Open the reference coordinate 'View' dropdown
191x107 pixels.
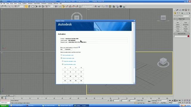[x=51, y=6]
